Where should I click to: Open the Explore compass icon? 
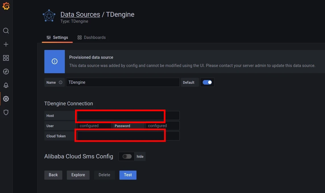tap(6, 72)
